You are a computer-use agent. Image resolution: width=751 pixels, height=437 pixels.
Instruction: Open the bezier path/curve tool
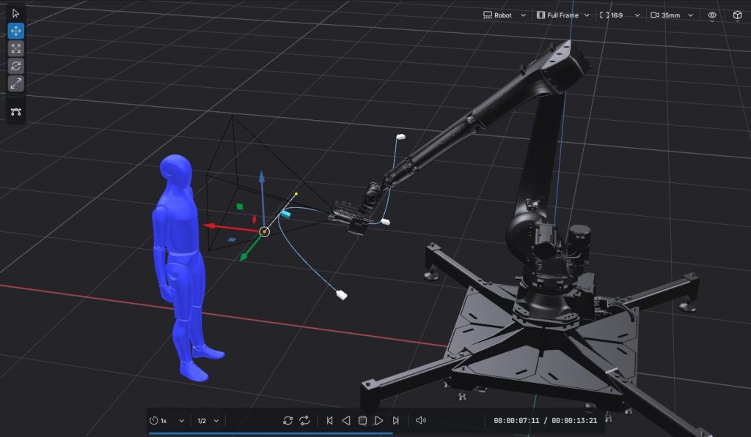coord(15,110)
